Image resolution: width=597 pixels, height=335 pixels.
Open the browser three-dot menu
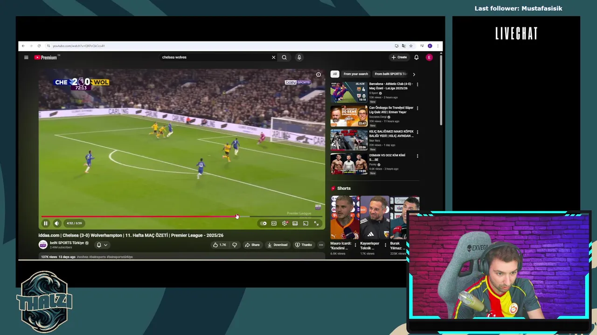(x=437, y=46)
